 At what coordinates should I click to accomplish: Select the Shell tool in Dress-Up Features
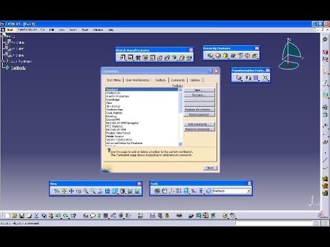[x=233, y=56]
